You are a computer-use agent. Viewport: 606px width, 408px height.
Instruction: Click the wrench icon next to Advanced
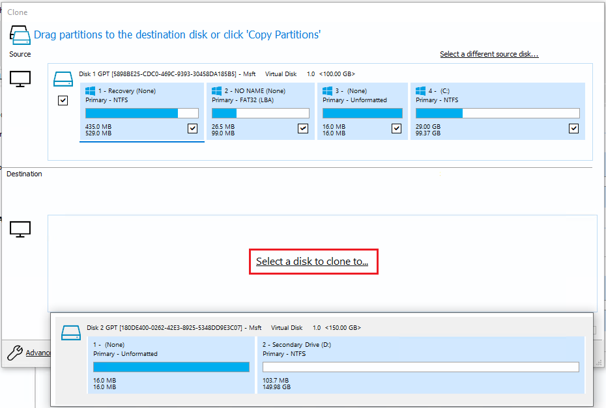tap(14, 352)
